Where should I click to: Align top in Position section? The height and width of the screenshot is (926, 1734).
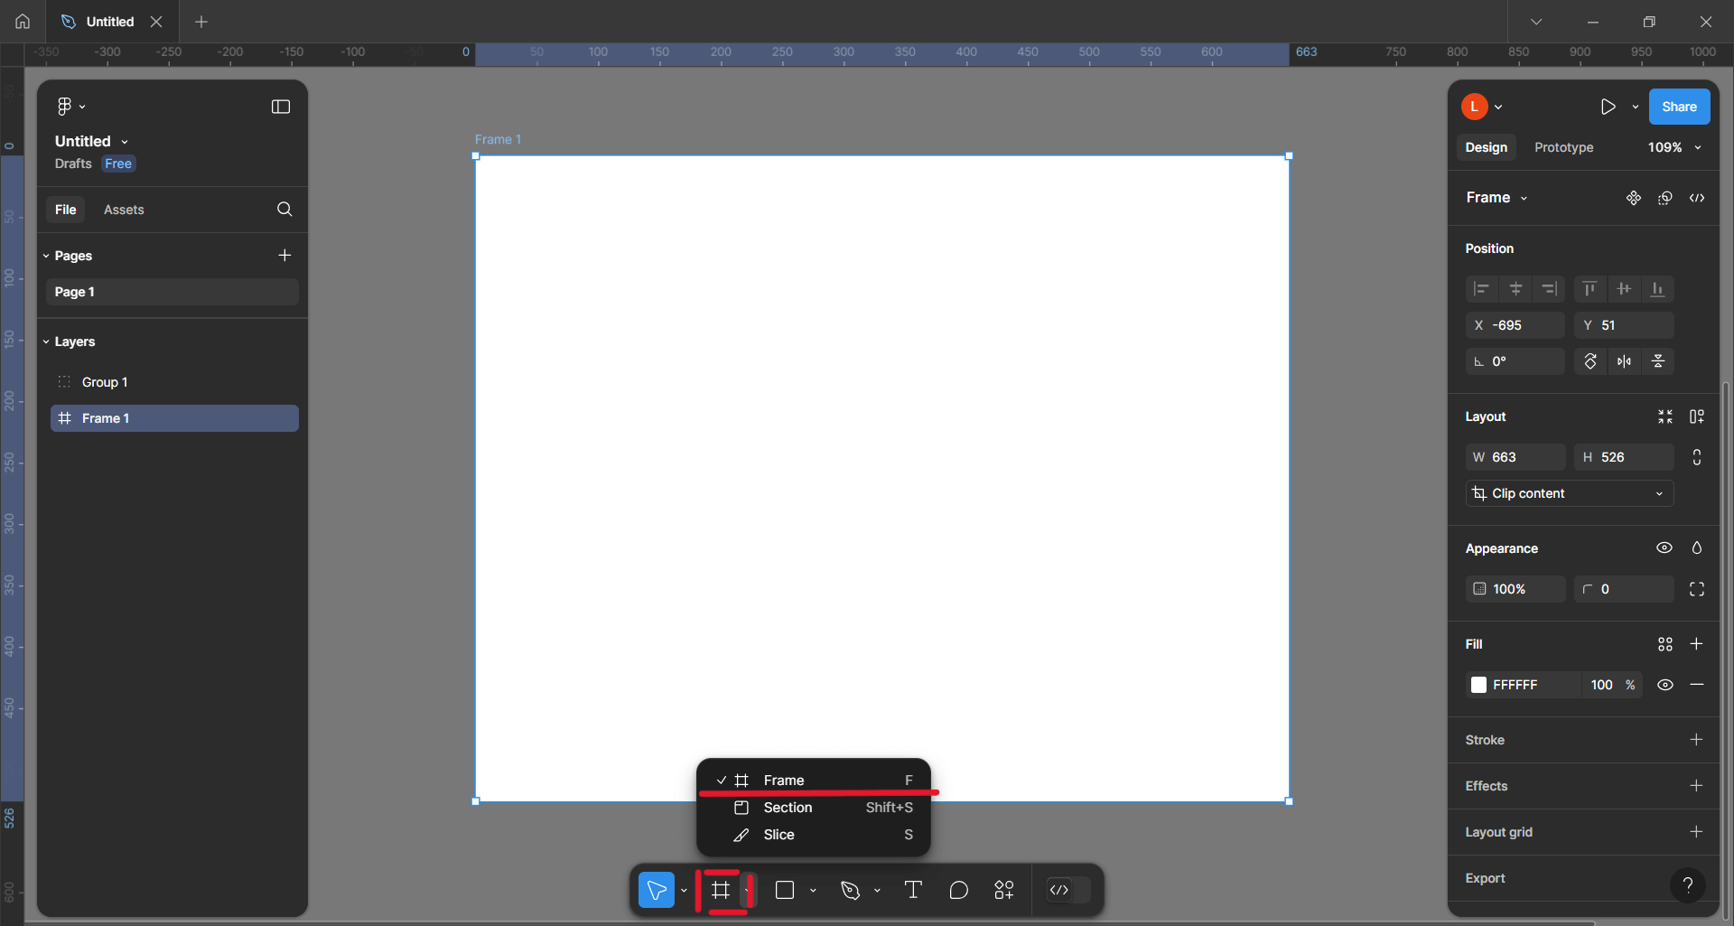point(1589,289)
